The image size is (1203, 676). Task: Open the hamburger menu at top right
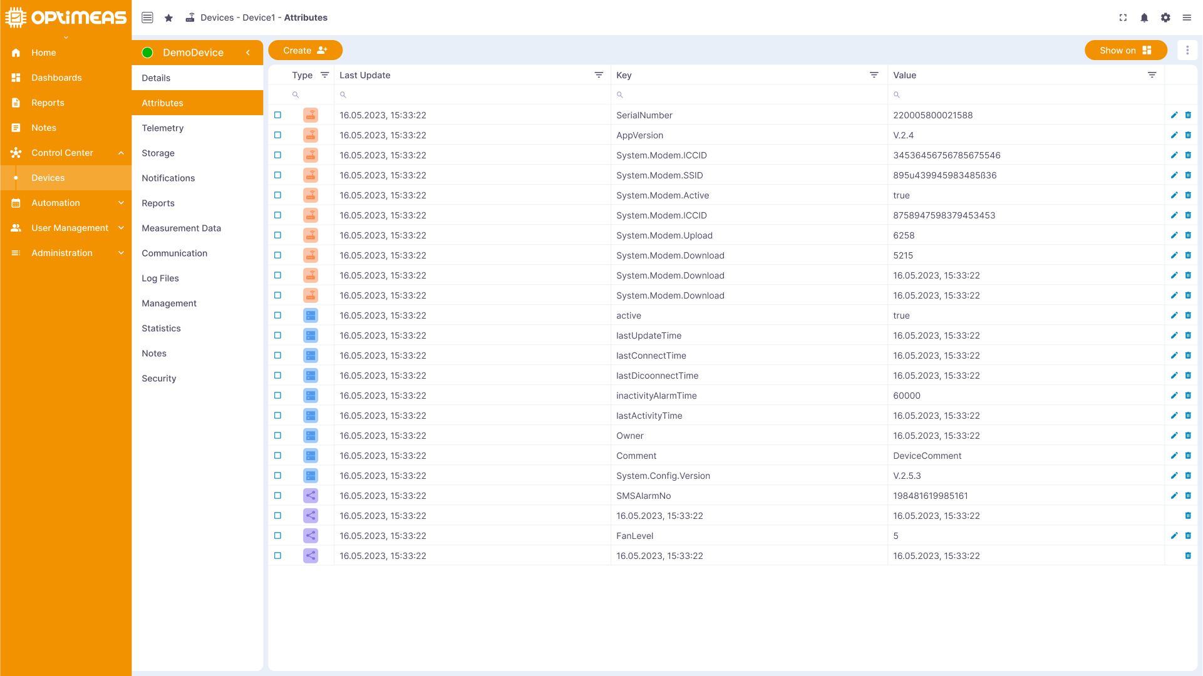(x=1187, y=18)
